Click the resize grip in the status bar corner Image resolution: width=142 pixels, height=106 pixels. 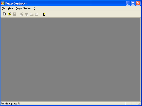[140, 103]
